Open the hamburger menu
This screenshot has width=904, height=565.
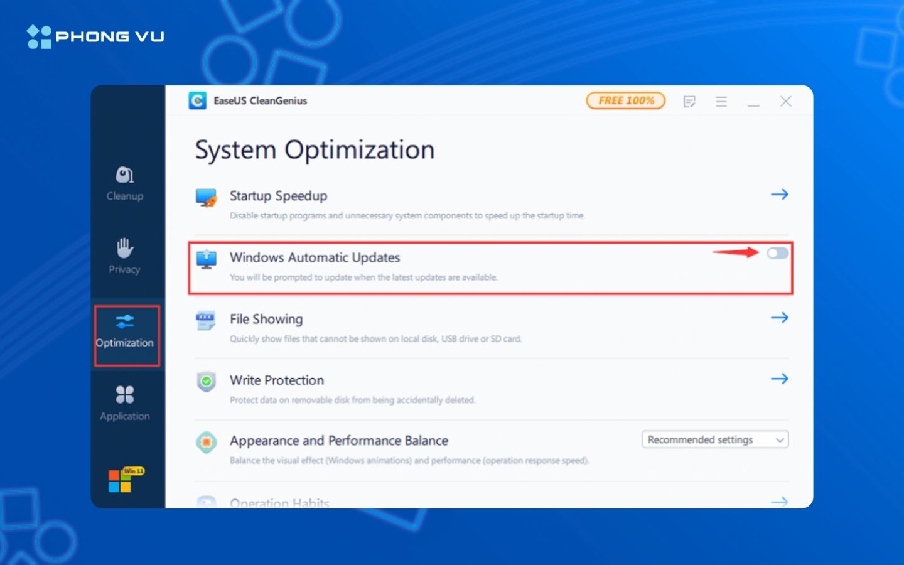coord(722,101)
